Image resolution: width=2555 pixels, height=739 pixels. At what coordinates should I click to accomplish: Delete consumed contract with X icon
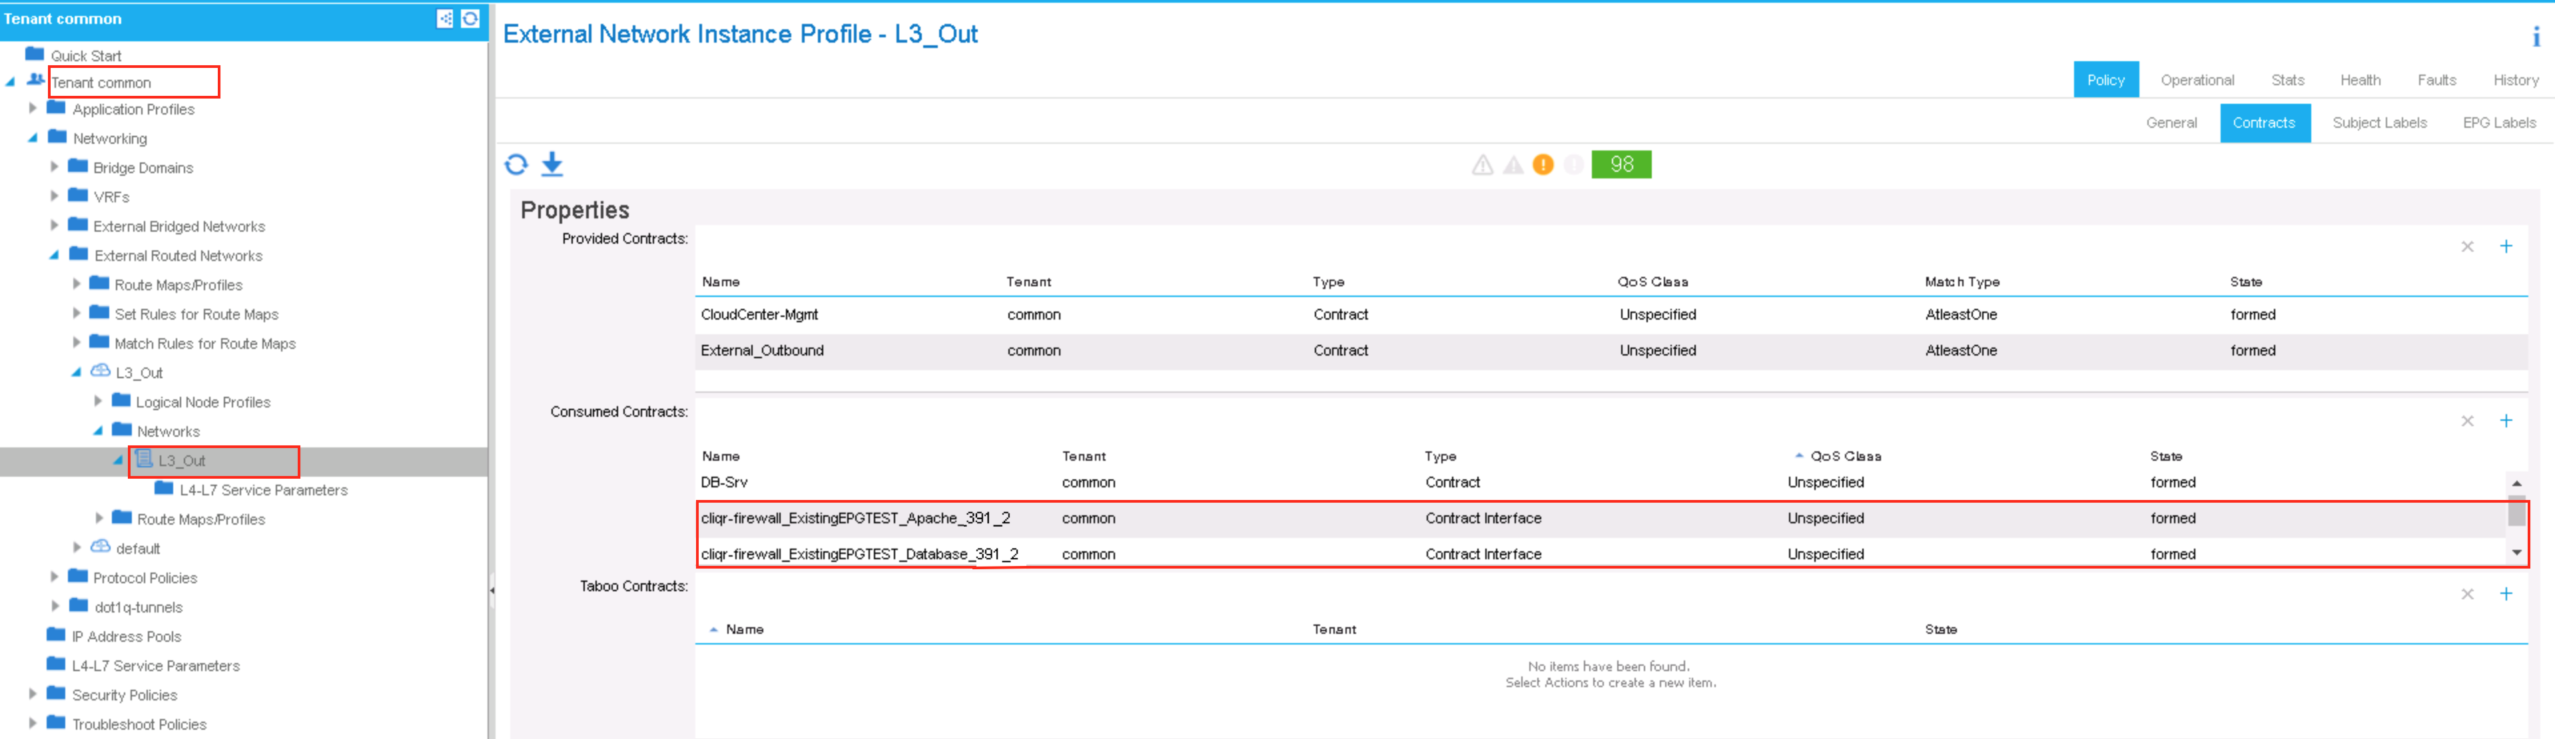[x=2466, y=421]
